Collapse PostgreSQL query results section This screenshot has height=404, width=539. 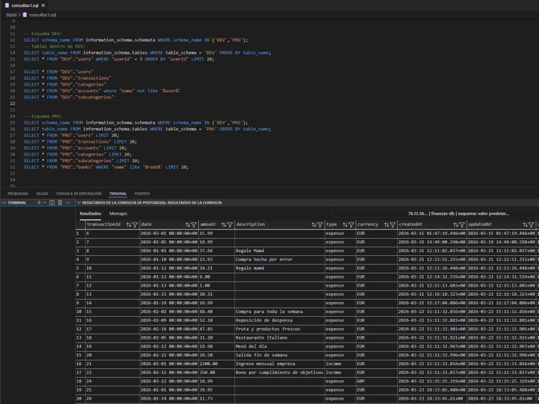coord(79,203)
